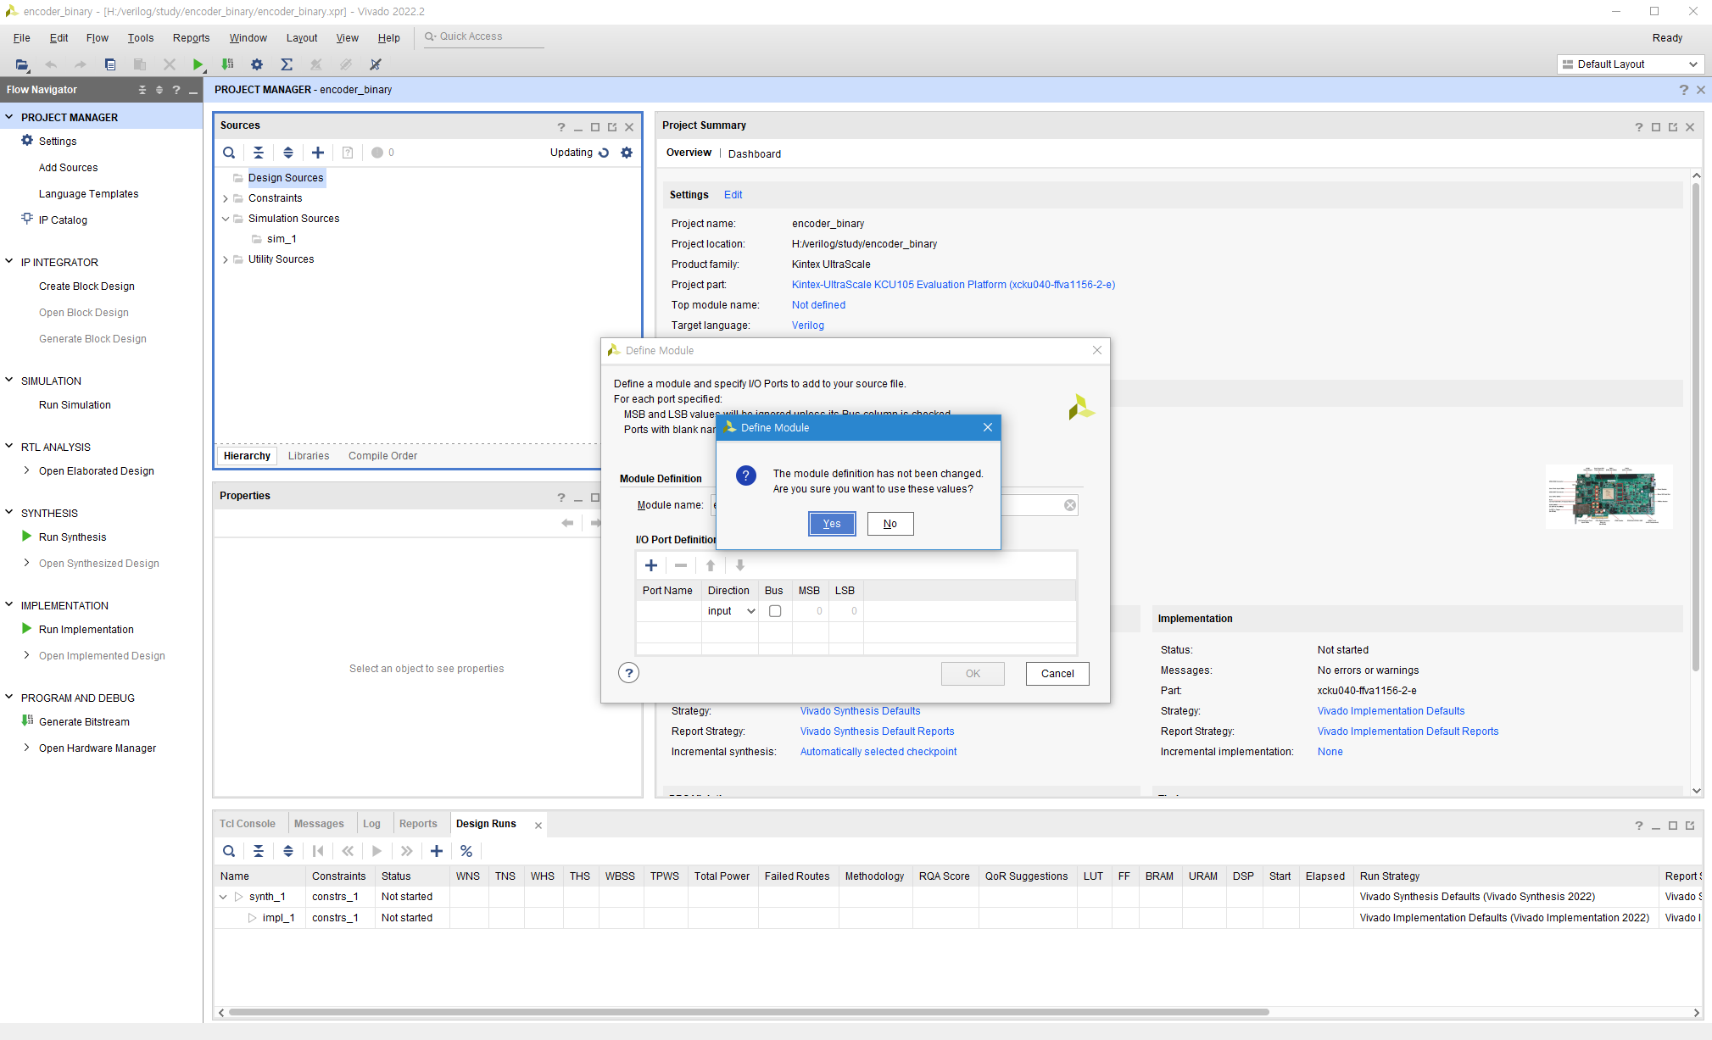Open the Reports menu
The image size is (1712, 1040).
click(x=191, y=38)
